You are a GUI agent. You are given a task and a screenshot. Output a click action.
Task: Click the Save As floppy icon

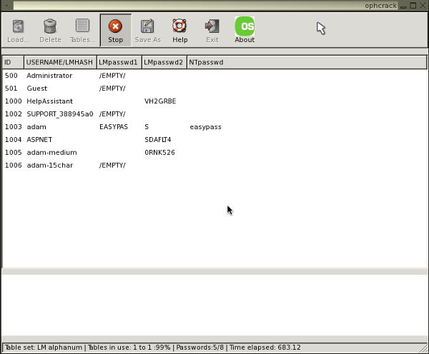147,30
